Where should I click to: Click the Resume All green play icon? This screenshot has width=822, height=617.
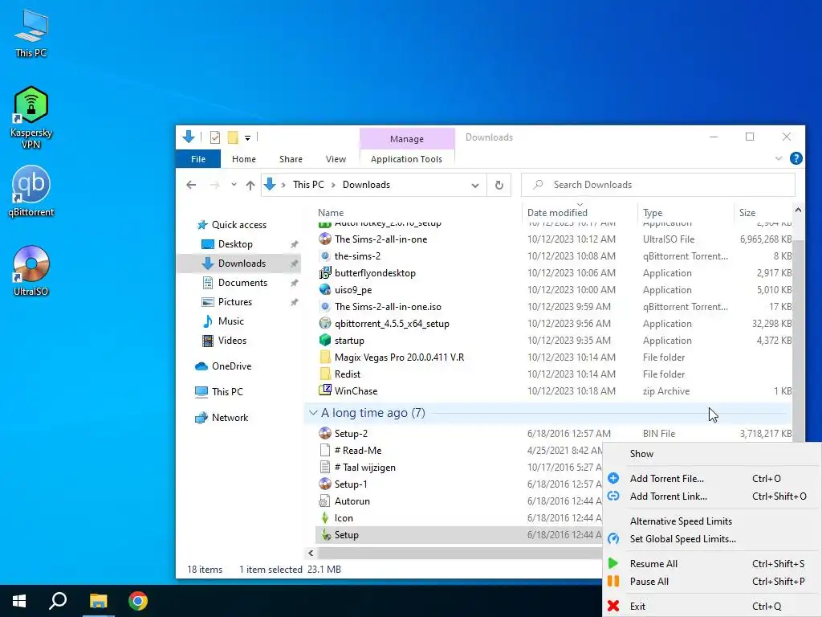pos(612,563)
